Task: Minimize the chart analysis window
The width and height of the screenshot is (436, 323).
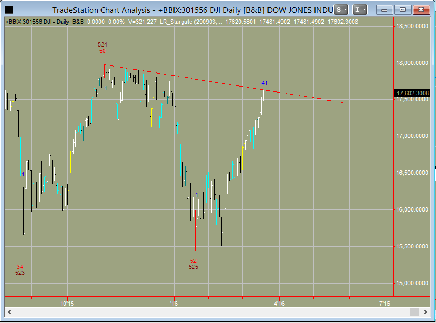Action: (384, 10)
